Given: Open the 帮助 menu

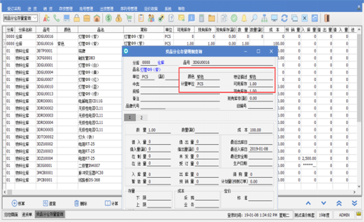Looking at the screenshot, I should click(181, 9).
